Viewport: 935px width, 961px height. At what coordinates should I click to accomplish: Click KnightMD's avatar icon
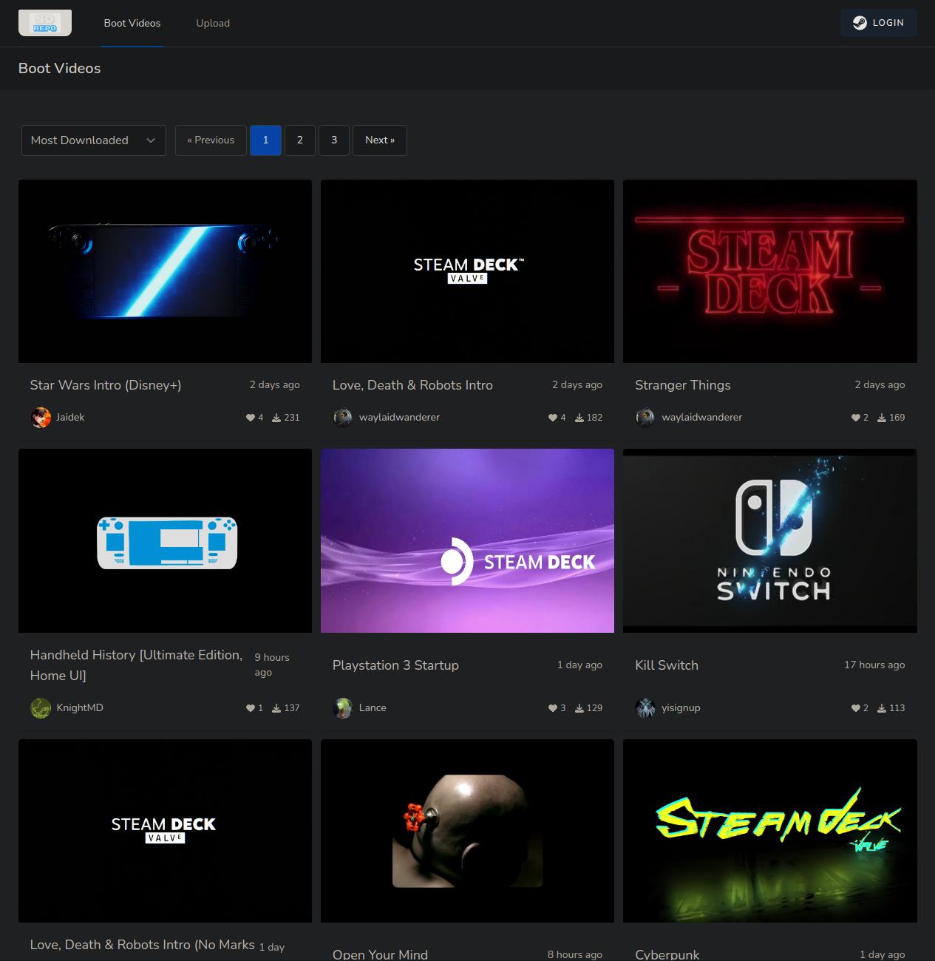click(x=41, y=708)
